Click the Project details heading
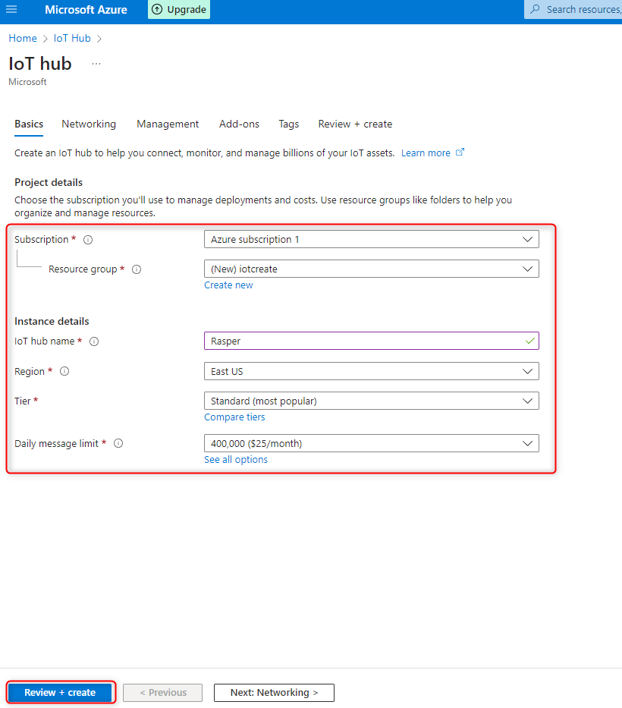Screen dimensions: 622x708 click(49, 182)
